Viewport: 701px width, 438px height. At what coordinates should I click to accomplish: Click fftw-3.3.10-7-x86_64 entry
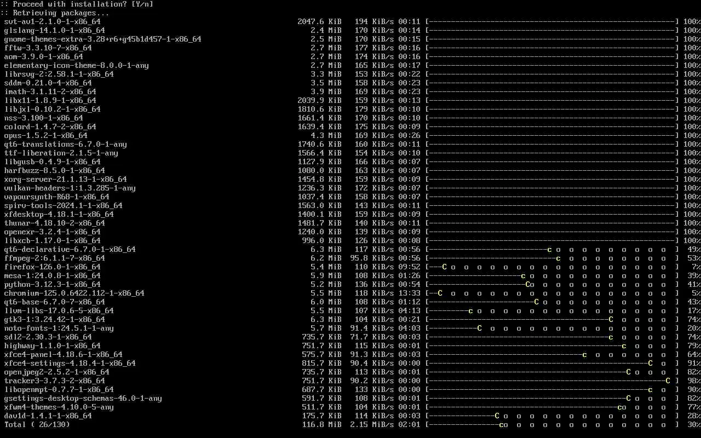(x=48, y=48)
